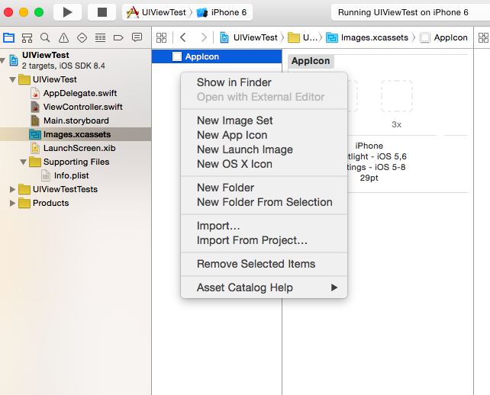This screenshot has height=395, width=490.
Task: Click the Run (play) button
Action: coord(67,12)
